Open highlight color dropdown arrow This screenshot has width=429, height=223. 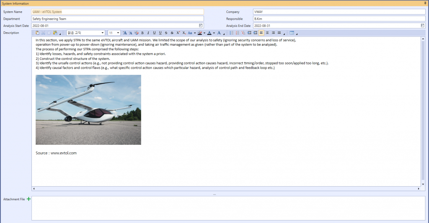[204, 33]
